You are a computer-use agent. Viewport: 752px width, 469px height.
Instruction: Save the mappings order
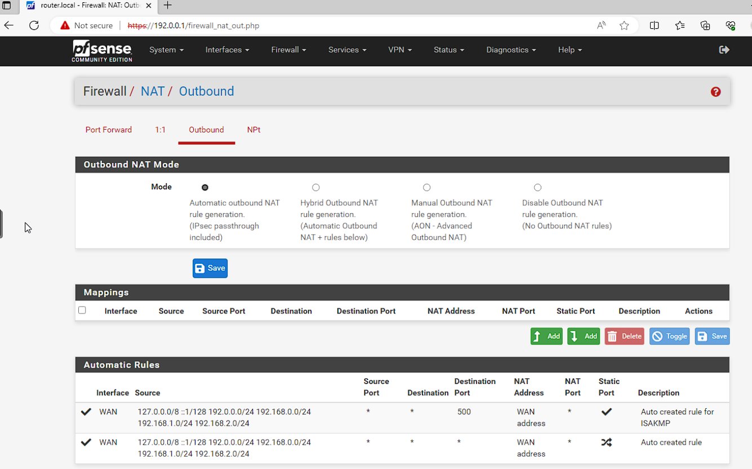coord(713,337)
